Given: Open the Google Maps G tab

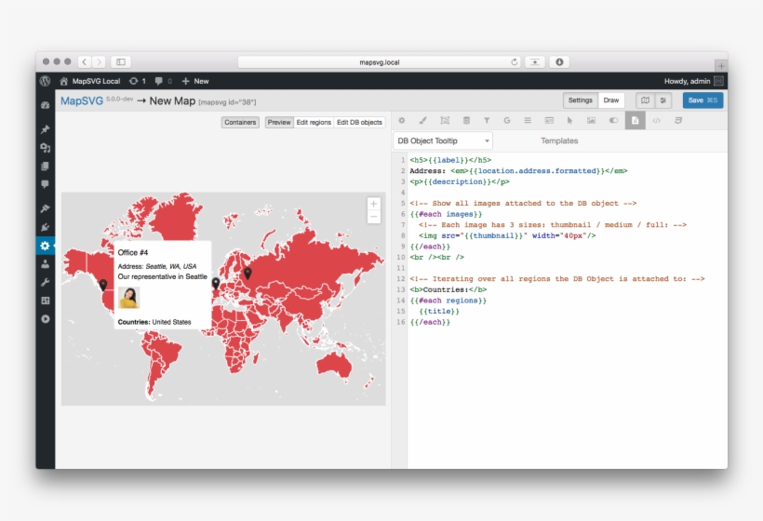Looking at the screenshot, I should 507,121.
